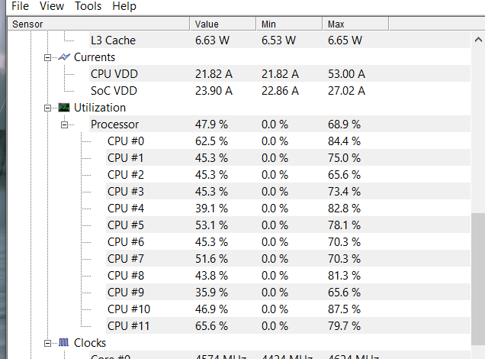Open the Help menu
This screenshot has height=359, width=485.
[124, 6]
